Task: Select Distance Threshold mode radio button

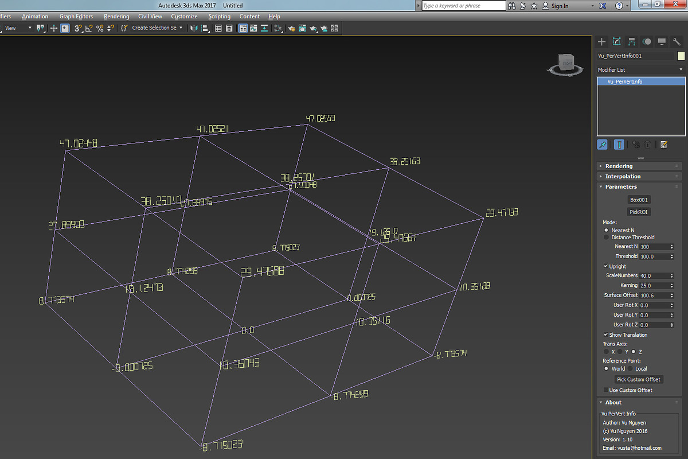Action: pyautogui.click(x=607, y=237)
